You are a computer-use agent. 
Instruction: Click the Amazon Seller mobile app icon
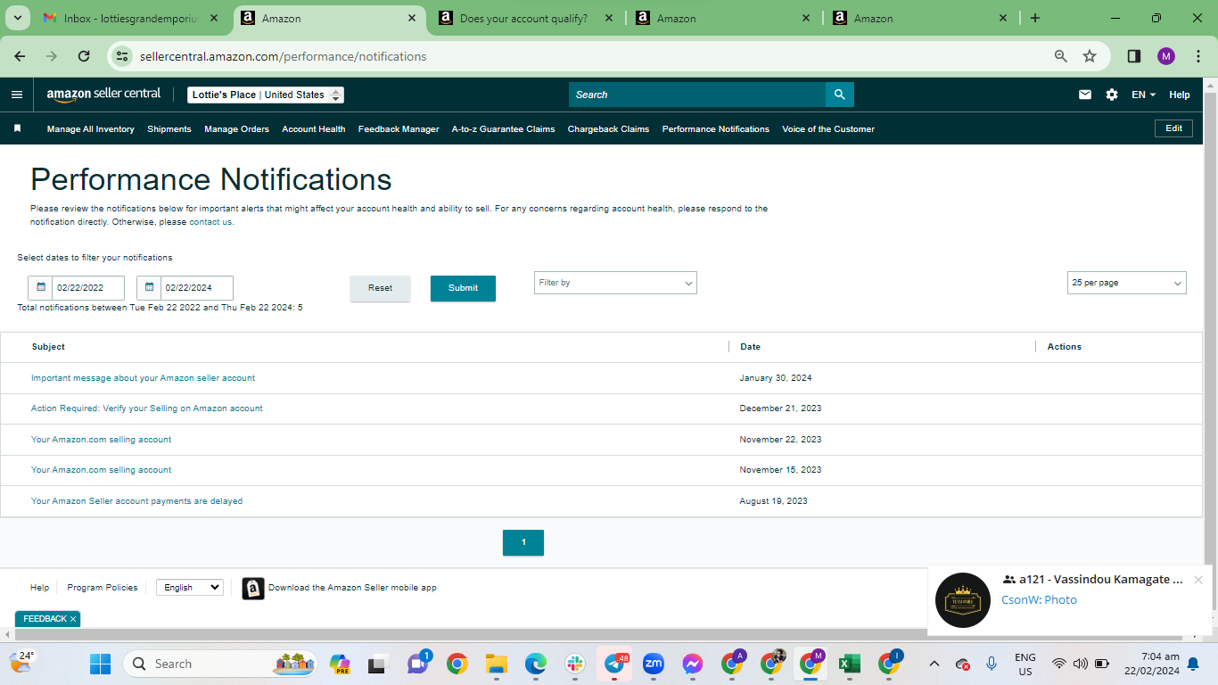pyautogui.click(x=253, y=588)
